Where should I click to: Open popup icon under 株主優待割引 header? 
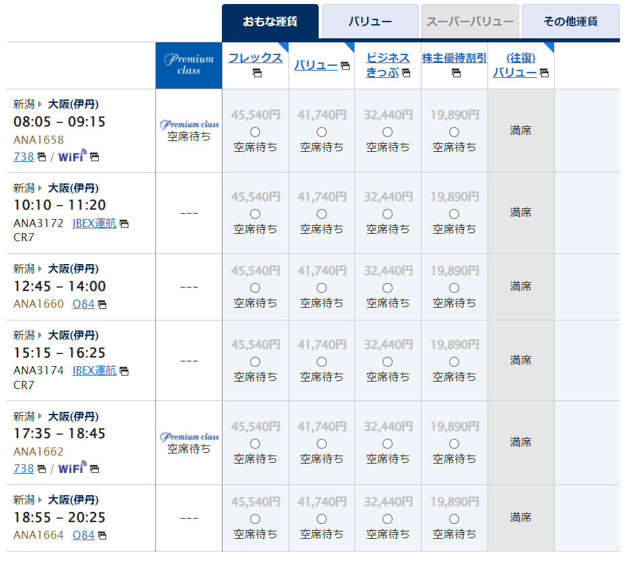(456, 73)
